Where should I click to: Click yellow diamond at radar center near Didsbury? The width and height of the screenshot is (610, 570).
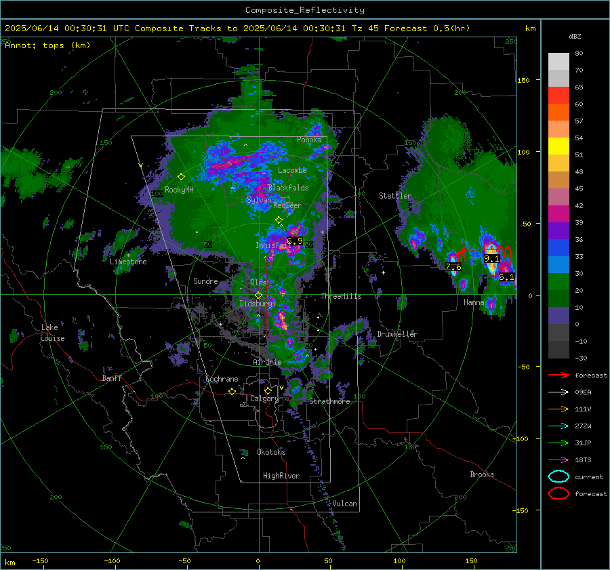(x=259, y=296)
